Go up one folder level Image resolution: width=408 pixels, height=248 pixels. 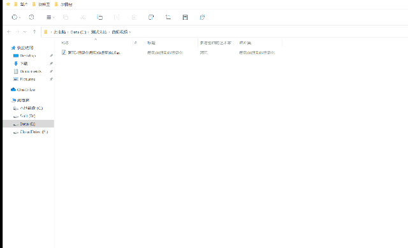34,32
